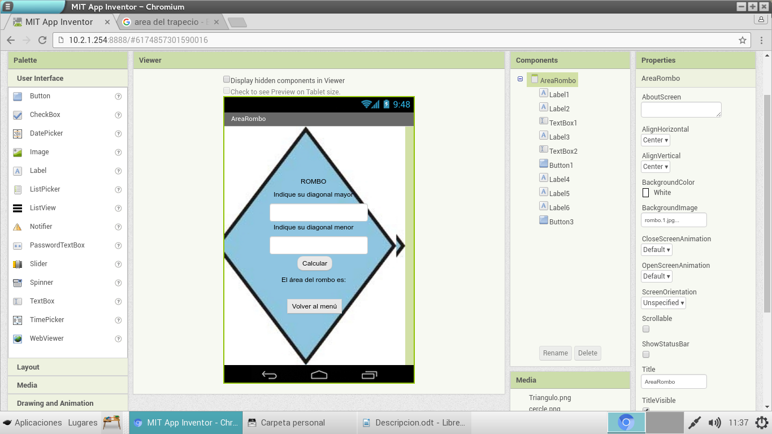
Task: Click the Notifier warning icon
Action: [18, 227]
